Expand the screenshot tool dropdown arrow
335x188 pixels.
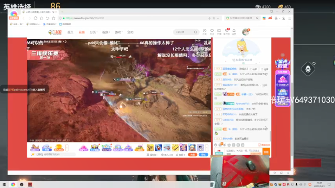click(279, 18)
